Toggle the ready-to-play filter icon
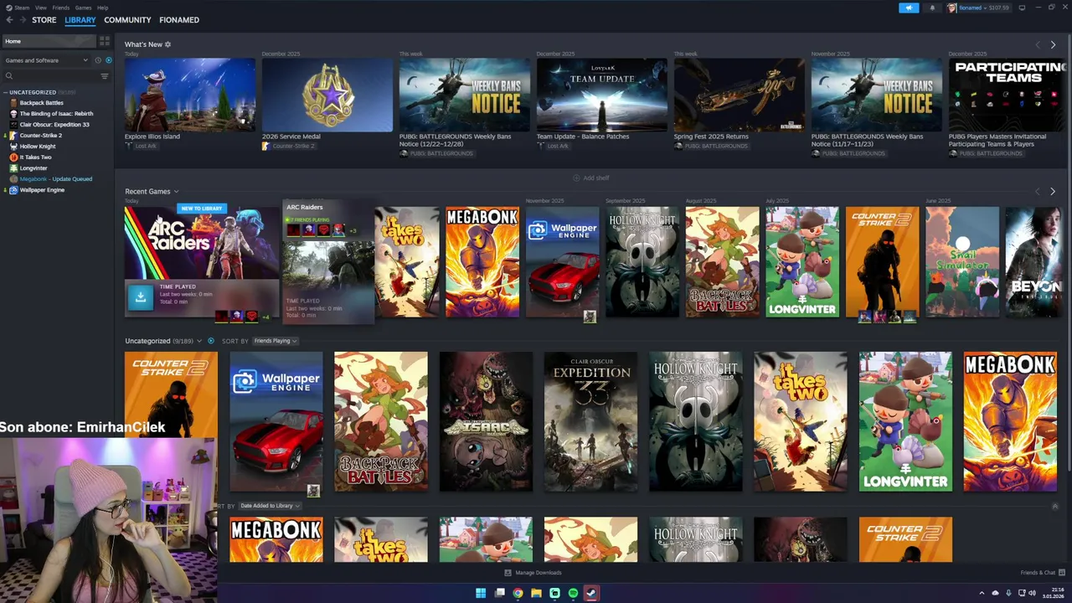This screenshot has height=603, width=1072. point(108,60)
